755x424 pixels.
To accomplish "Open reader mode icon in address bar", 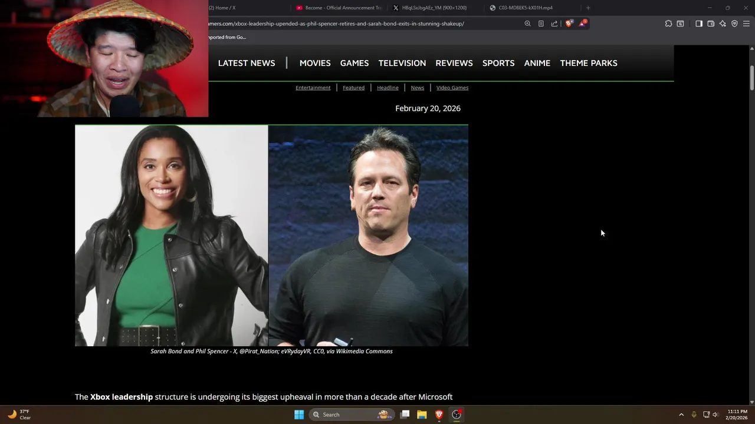I will coord(541,24).
